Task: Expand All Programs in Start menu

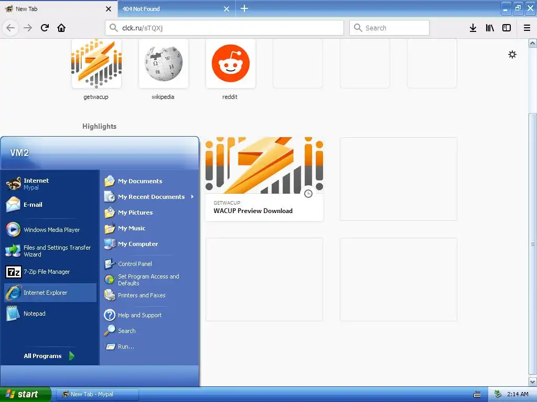Action: click(49, 356)
